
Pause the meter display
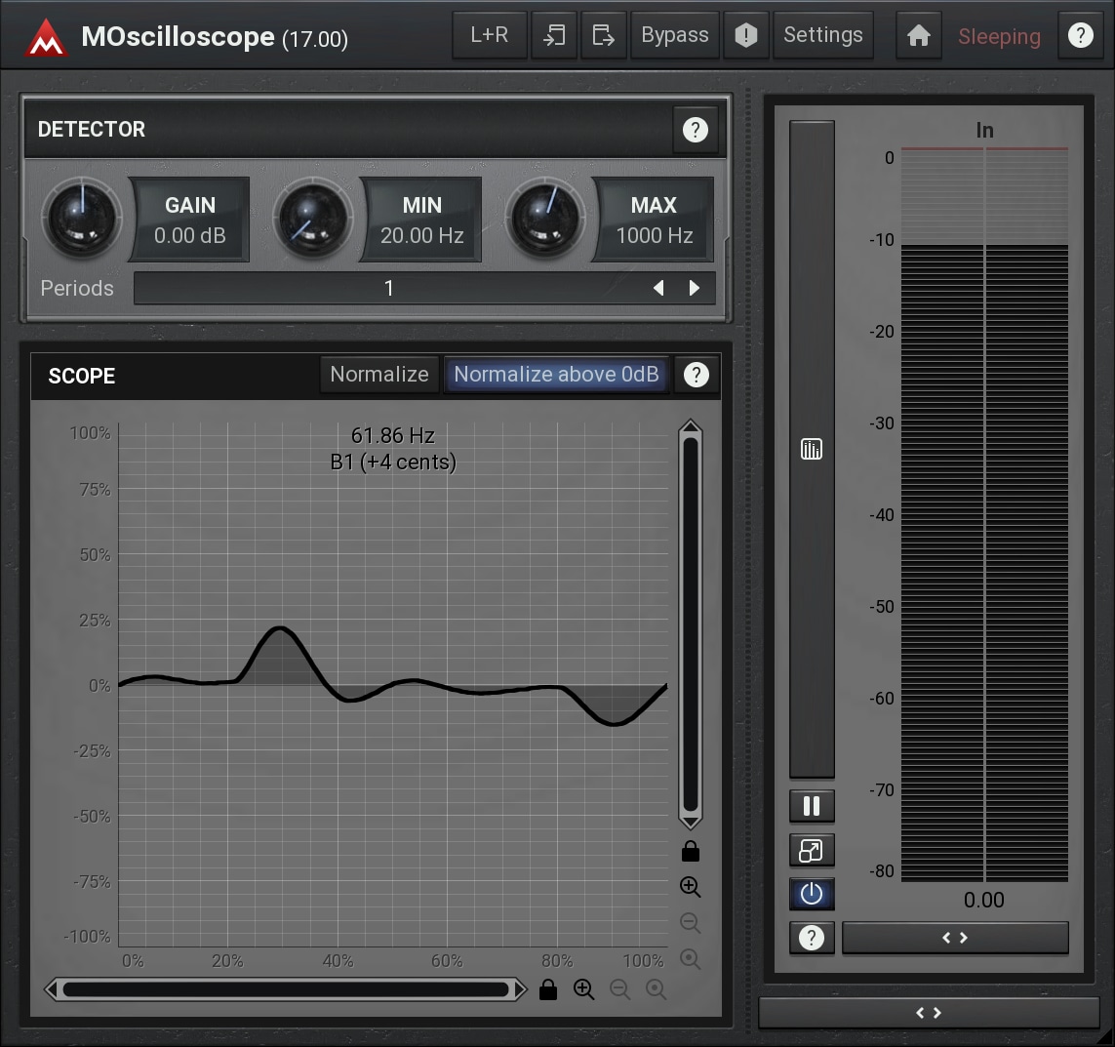point(812,806)
